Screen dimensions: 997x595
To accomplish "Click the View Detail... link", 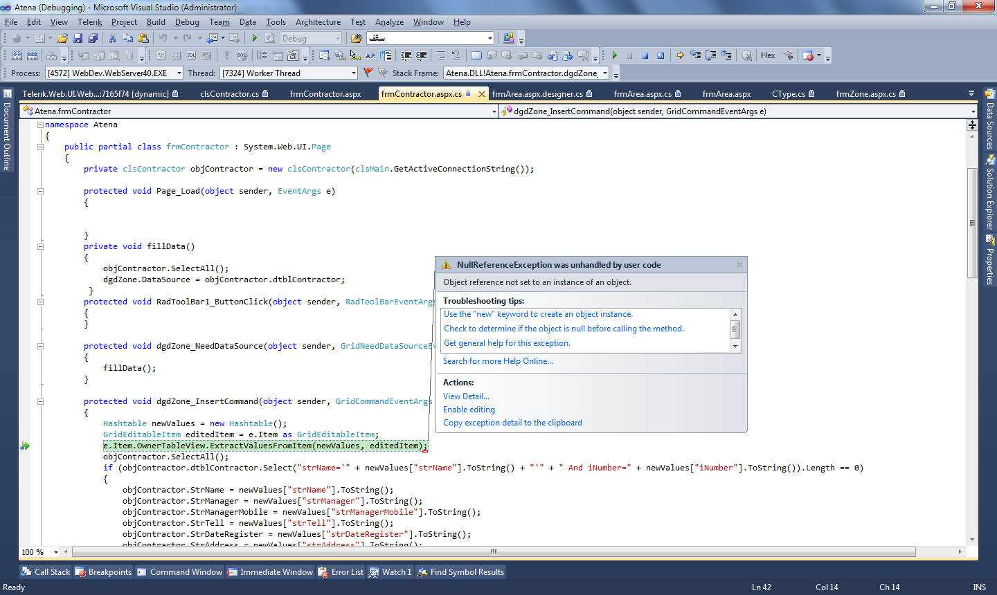I will point(466,396).
